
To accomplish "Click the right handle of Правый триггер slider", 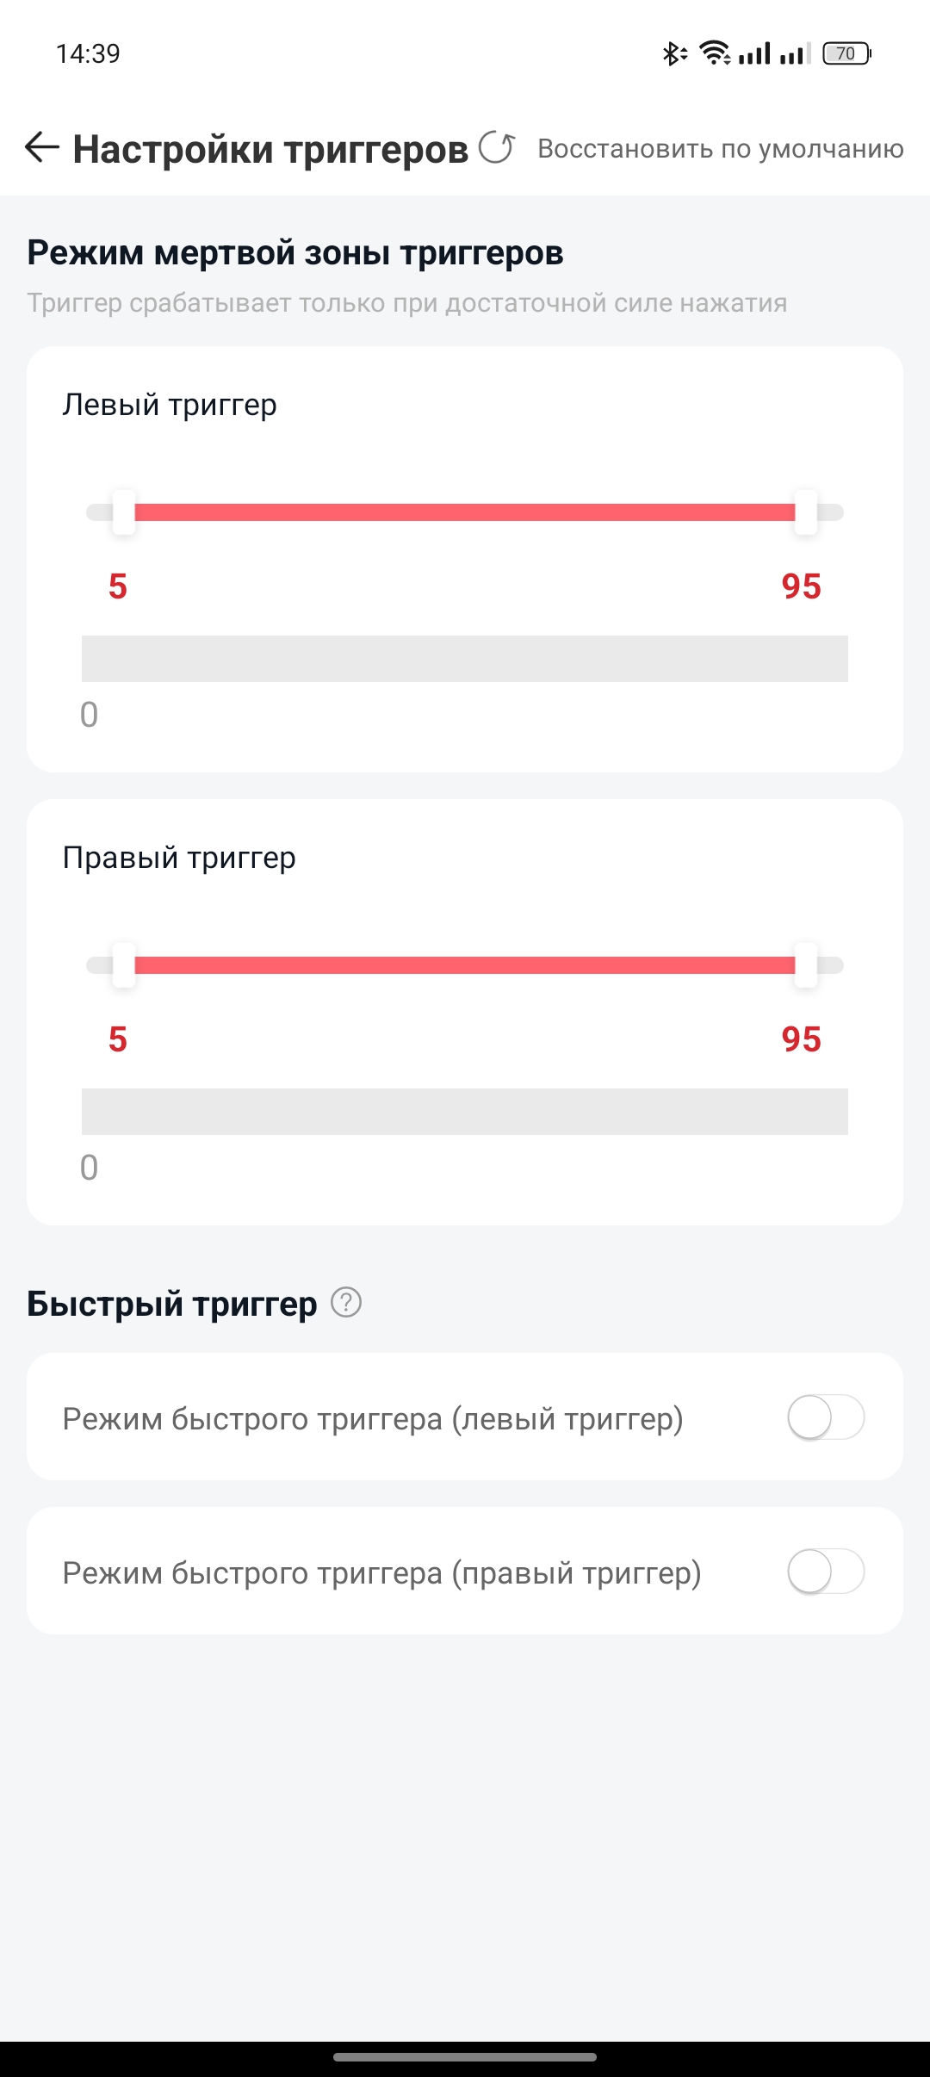I will coord(806,965).
